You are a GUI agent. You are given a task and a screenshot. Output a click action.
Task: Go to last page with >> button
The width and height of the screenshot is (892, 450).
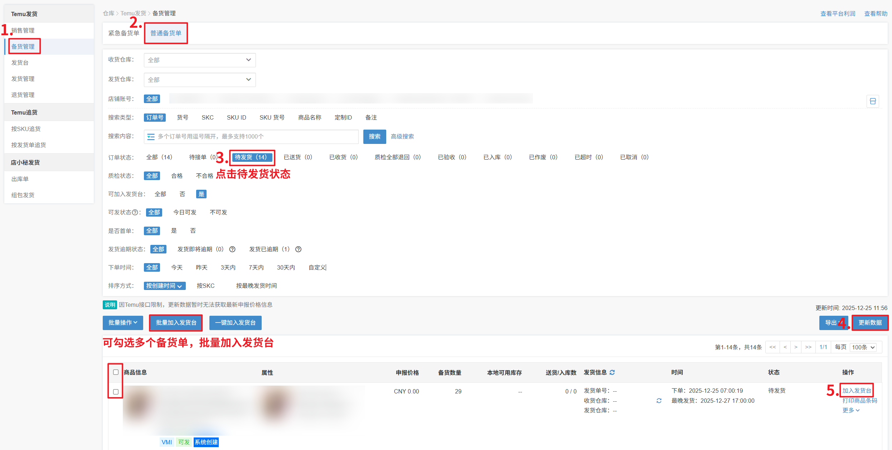click(808, 347)
